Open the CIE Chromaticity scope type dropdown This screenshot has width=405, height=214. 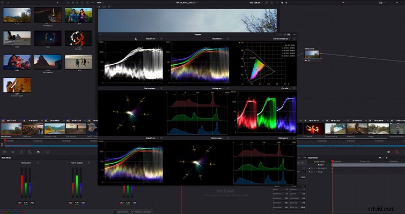click(283, 39)
